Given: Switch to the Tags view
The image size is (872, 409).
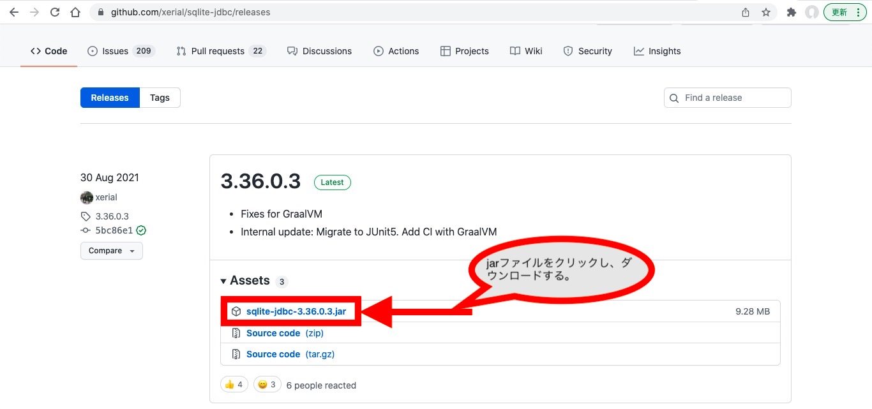Looking at the screenshot, I should [160, 98].
